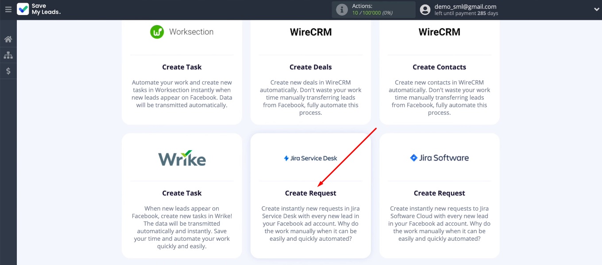Click the Jira Service Desk logo
602x265 pixels.
310,158
